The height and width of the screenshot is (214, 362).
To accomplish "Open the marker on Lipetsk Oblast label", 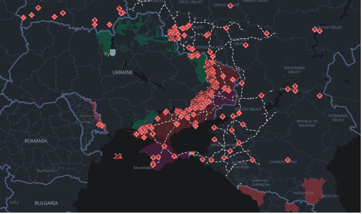I will click(x=230, y=6).
